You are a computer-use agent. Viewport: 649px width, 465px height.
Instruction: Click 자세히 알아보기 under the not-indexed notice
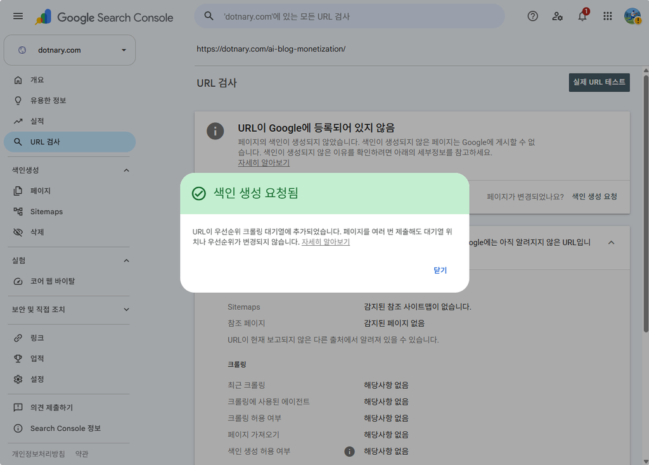pos(264,163)
